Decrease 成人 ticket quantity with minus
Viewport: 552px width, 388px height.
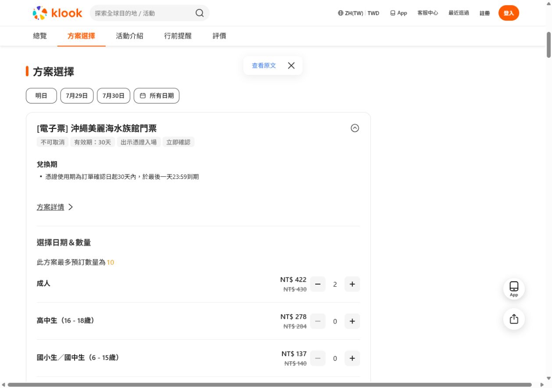[318, 284]
